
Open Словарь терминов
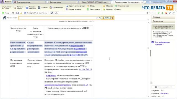click(x=73, y=9)
